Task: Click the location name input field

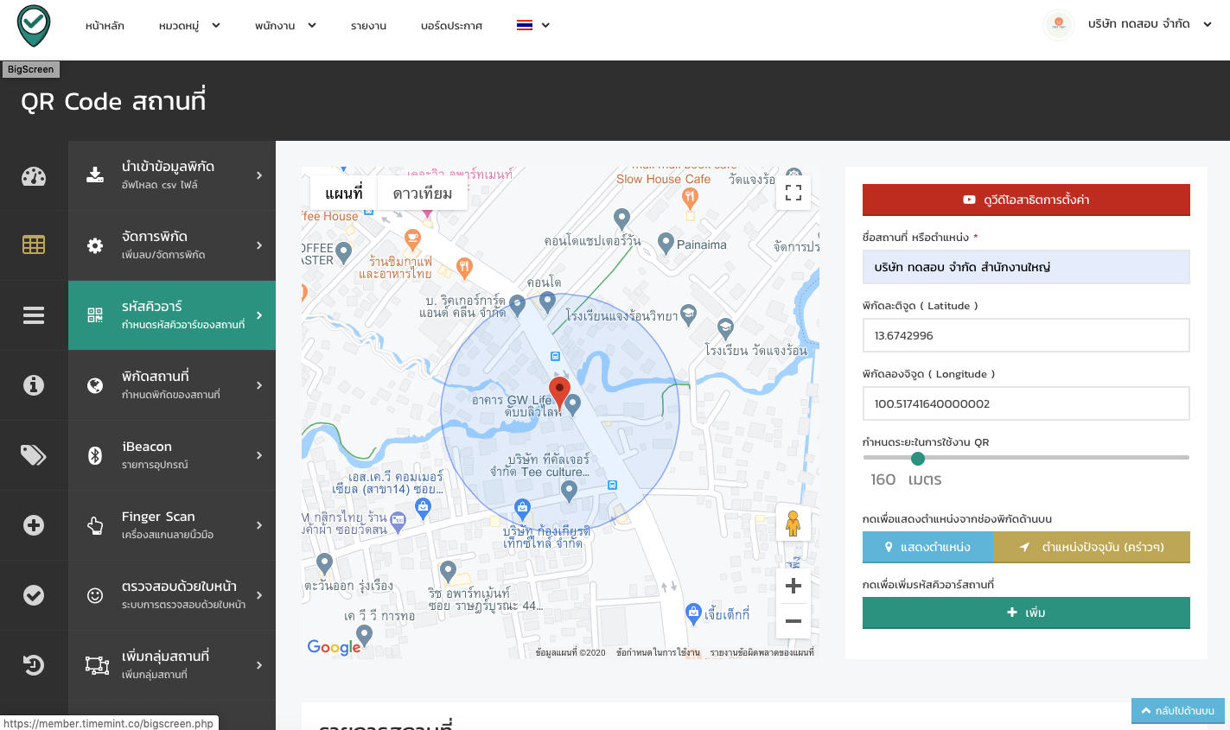Action: coord(1026,267)
